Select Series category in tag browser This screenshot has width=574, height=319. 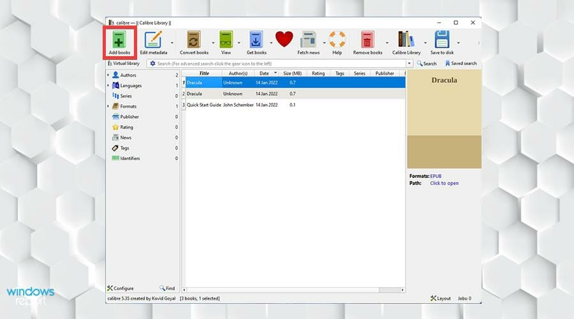(126, 96)
